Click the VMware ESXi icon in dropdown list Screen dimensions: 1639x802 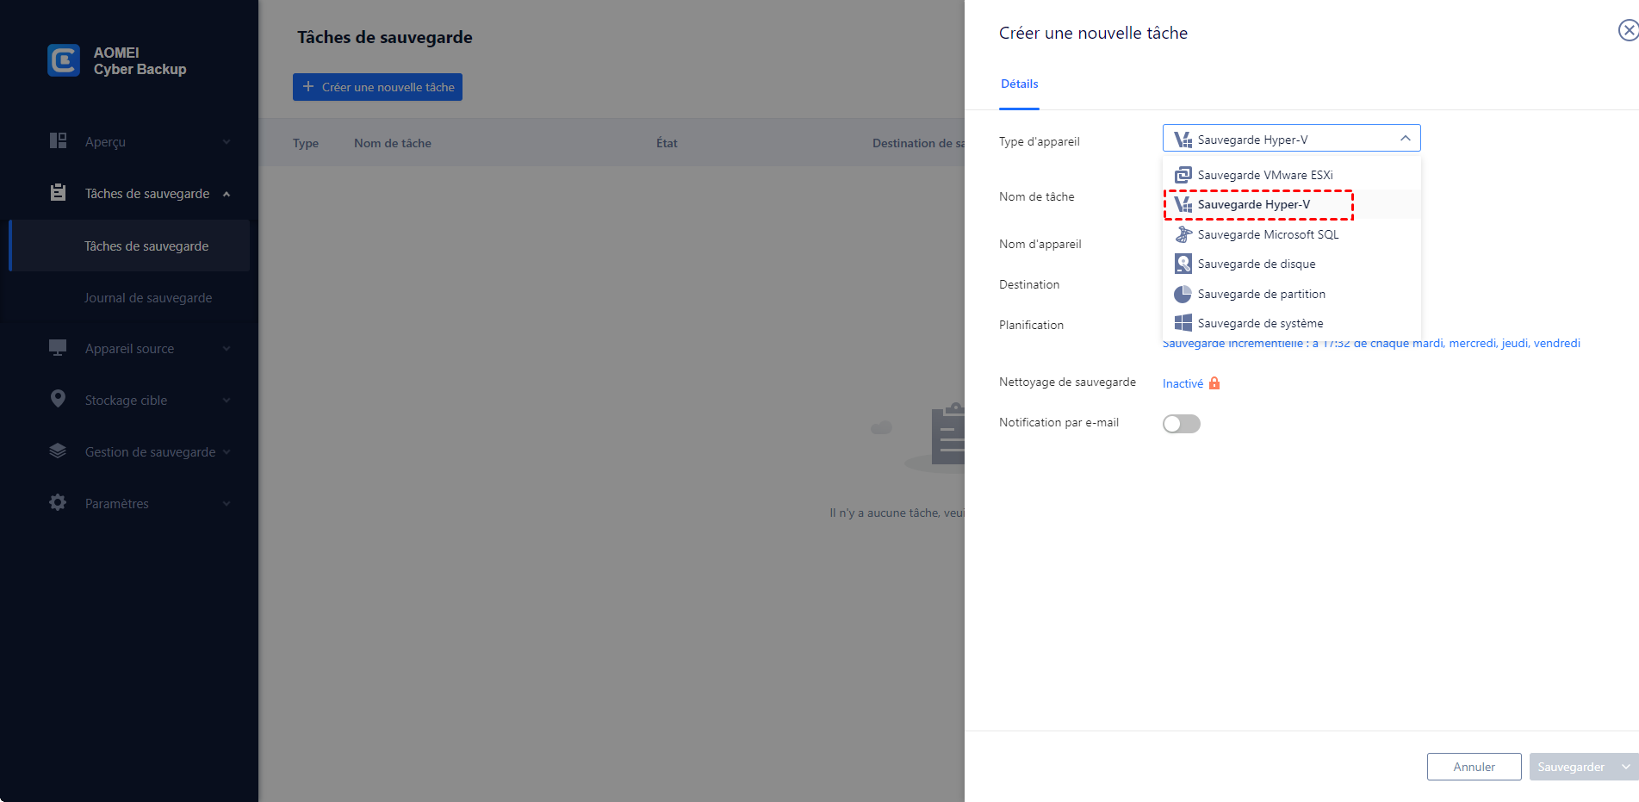pos(1183,175)
